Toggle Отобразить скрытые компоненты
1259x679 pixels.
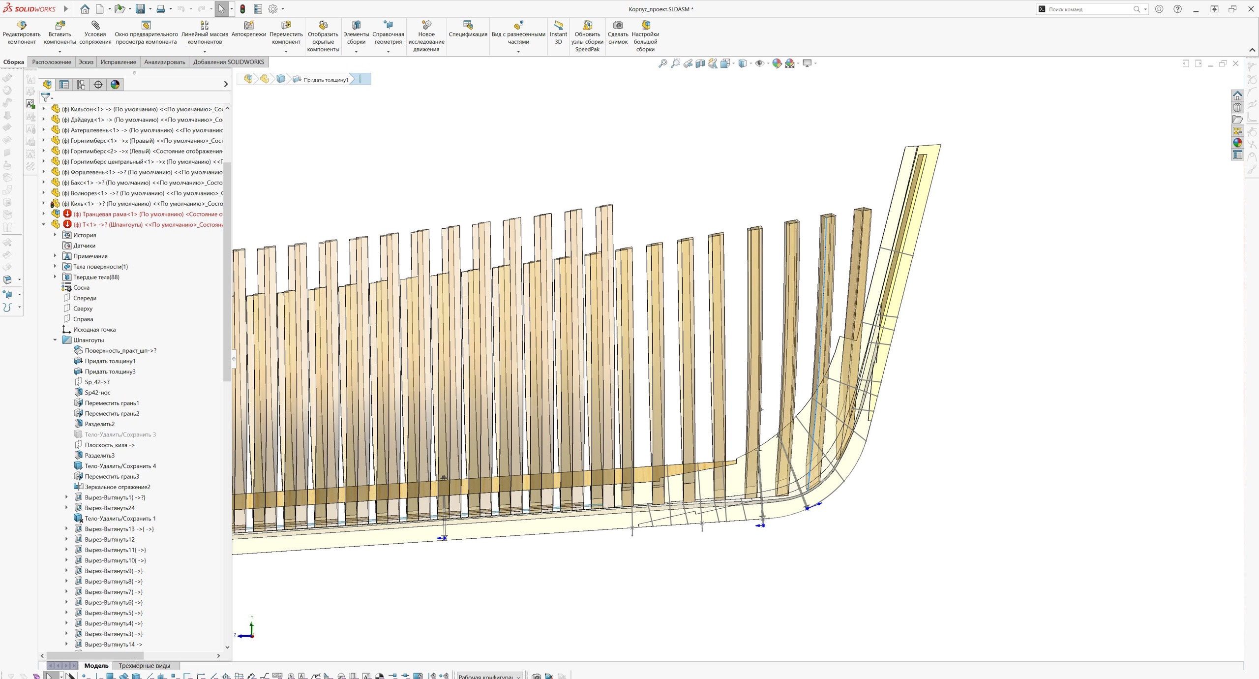point(323,26)
